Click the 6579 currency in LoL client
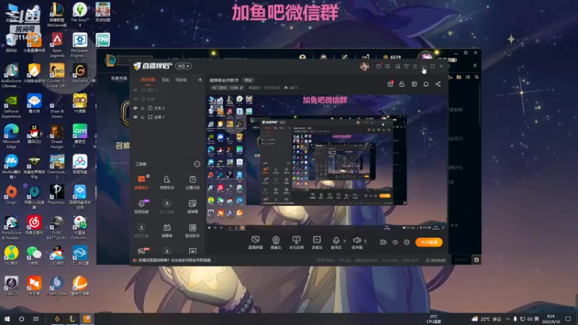578x325 pixels. pyautogui.click(x=392, y=57)
